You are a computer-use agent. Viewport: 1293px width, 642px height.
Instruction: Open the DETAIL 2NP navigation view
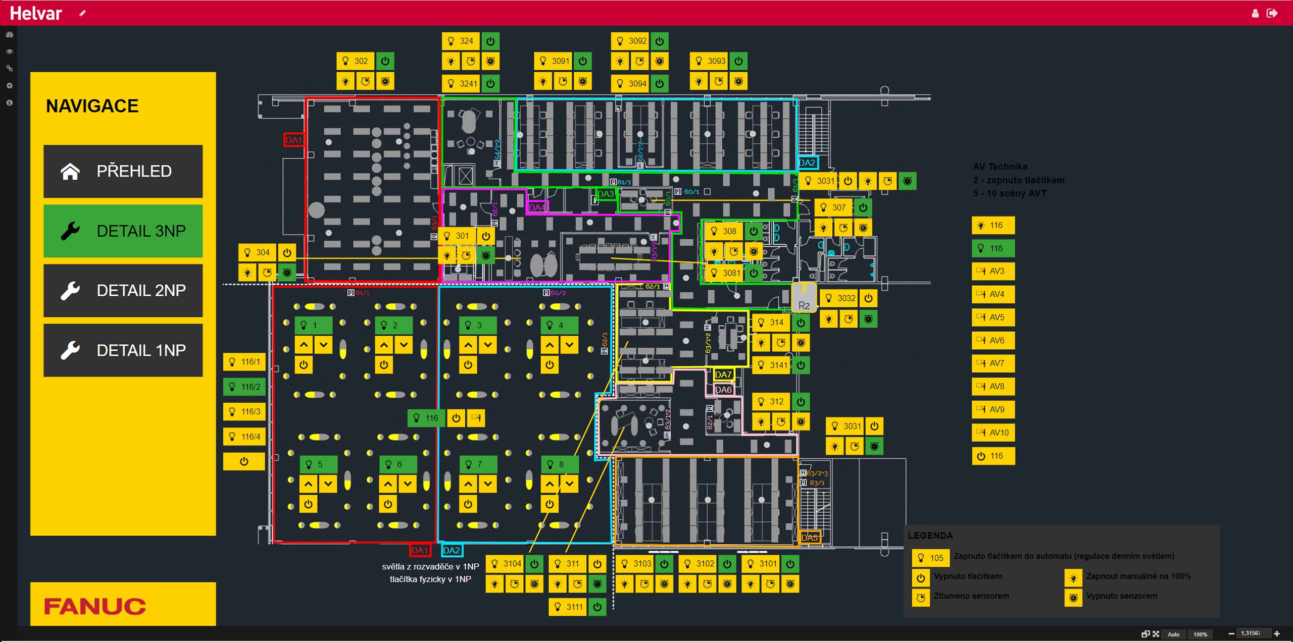point(123,291)
